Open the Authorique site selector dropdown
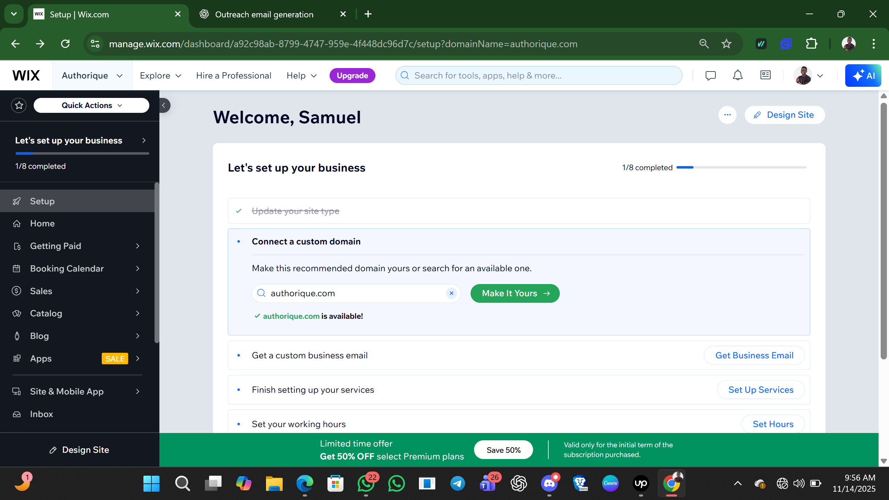Screen dimensions: 889x500 (92, 75)
